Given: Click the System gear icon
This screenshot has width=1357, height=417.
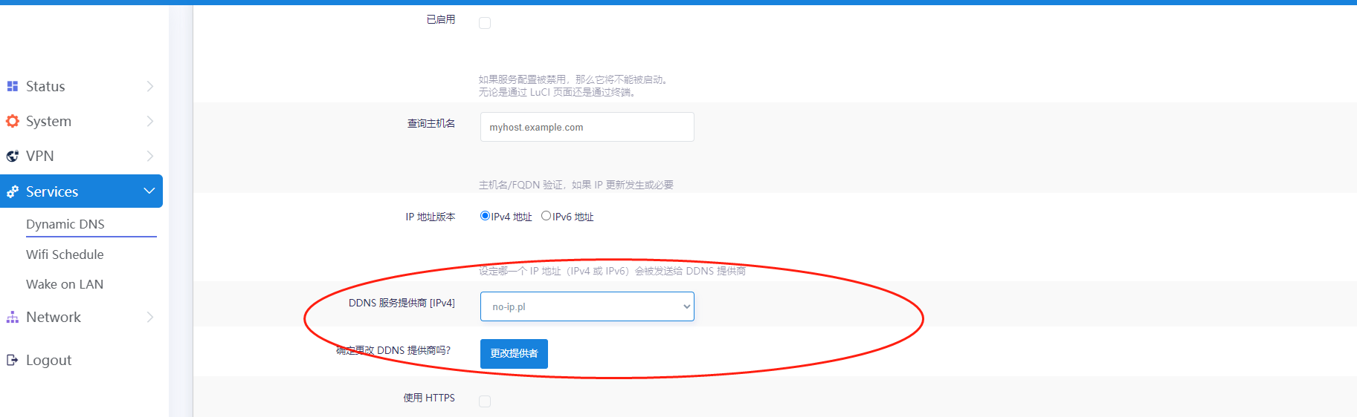Looking at the screenshot, I should (x=12, y=121).
